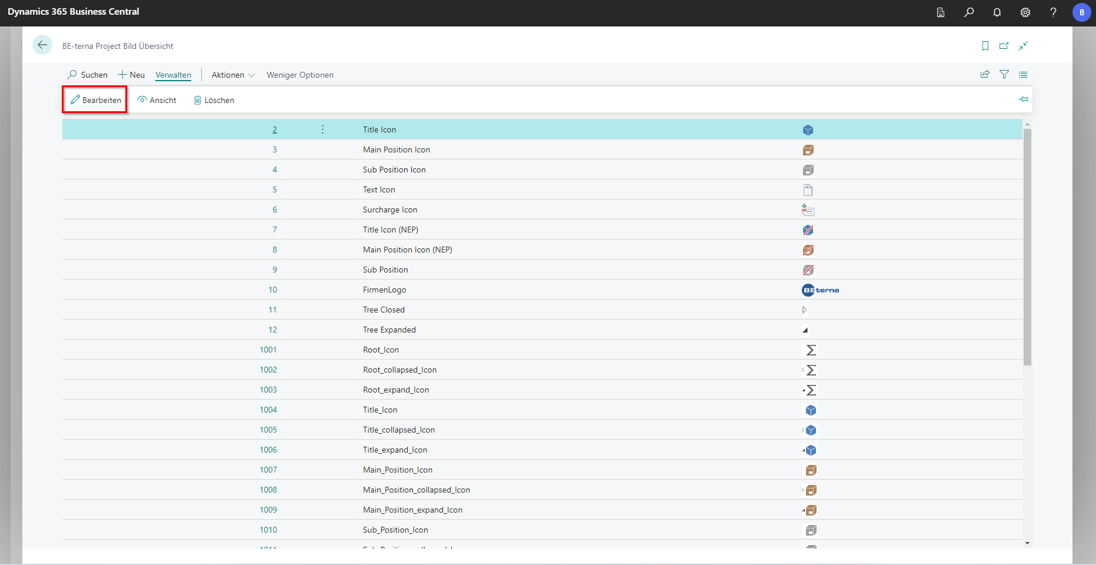Click the help question mark icon
The height and width of the screenshot is (565, 1096).
[1053, 12]
